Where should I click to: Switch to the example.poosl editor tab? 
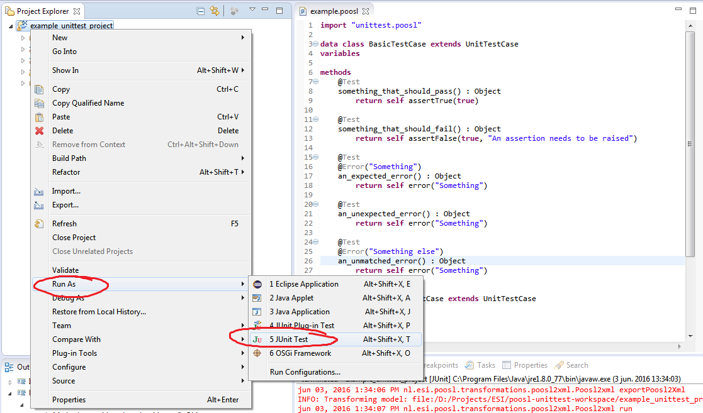click(334, 11)
